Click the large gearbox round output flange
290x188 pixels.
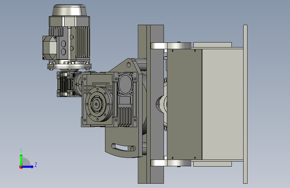coord(98,104)
